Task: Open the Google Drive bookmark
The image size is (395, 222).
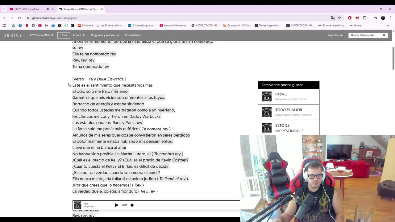Action: (14, 26)
